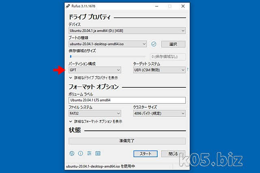Click the スタート button
This screenshot has height=173, width=260.
[145, 154]
